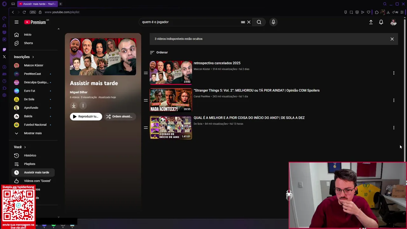Click the Stranger Things 5 Vol. 2 video title
The image size is (407, 229).
click(x=257, y=90)
